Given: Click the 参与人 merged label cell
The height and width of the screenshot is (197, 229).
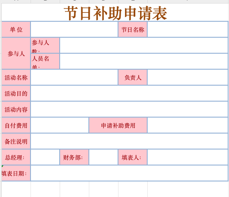Looking at the screenshot, I should pyautogui.click(x=16, y=53).
